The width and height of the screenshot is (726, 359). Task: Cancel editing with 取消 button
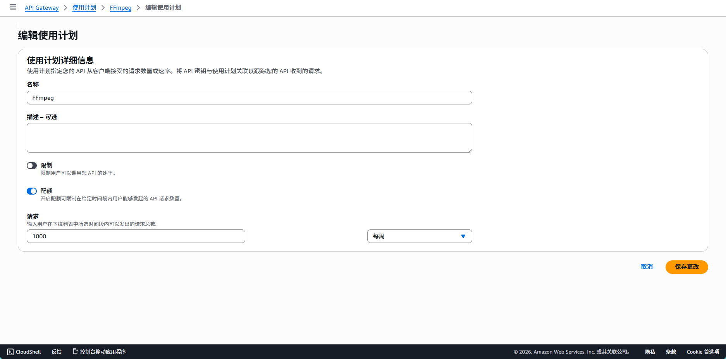click(647, 267)
